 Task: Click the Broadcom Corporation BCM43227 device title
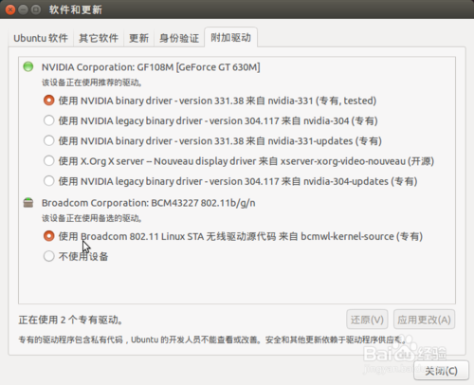[x=149, y=203]
